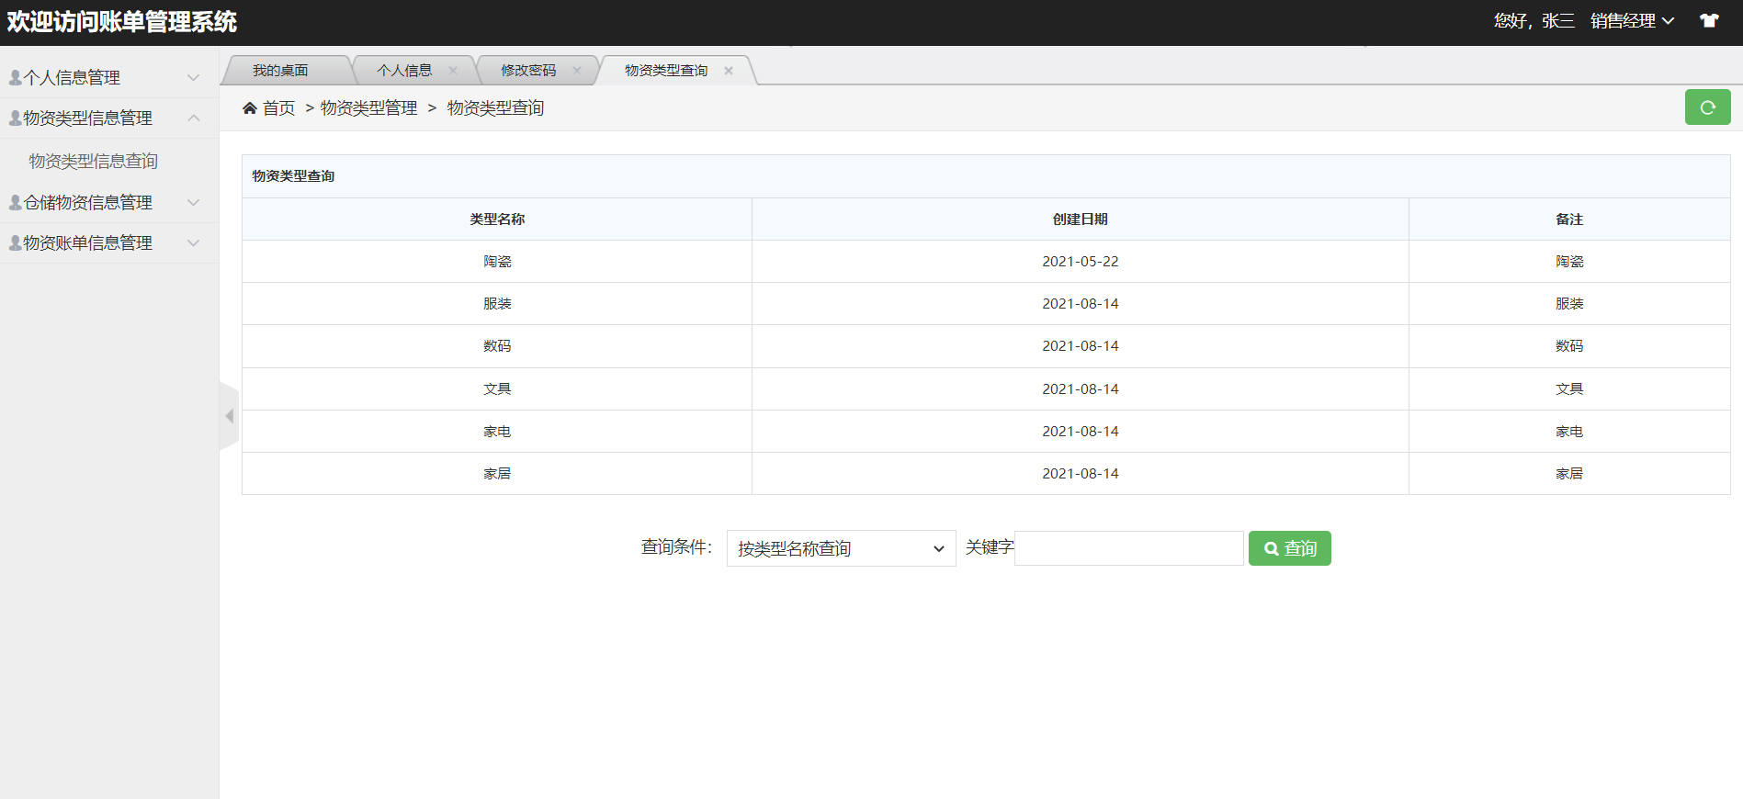
Task: Click 文具 in 类型名称 column
Action: (497, 389)
